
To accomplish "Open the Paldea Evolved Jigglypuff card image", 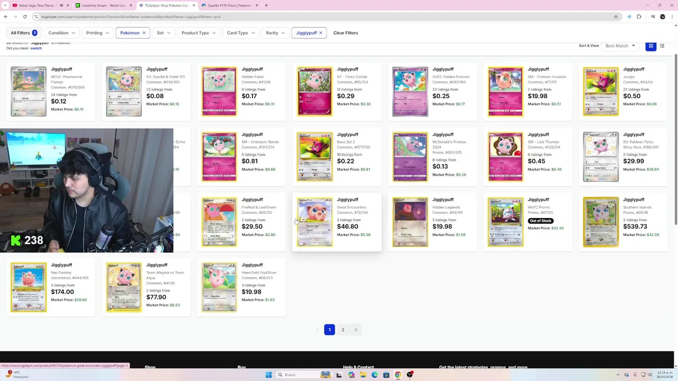I will (x=410, y=92).
